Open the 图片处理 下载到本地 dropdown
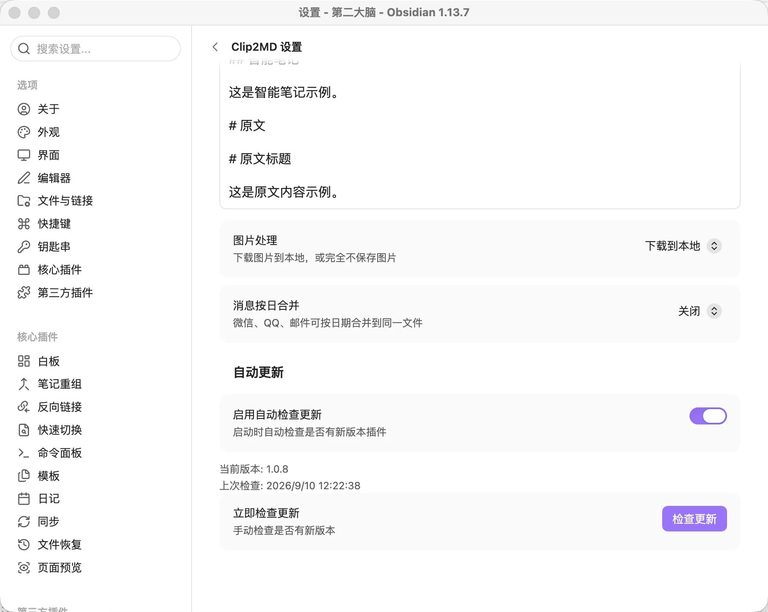This screenshot has width=768, height=612. click(x=683, y=246)
